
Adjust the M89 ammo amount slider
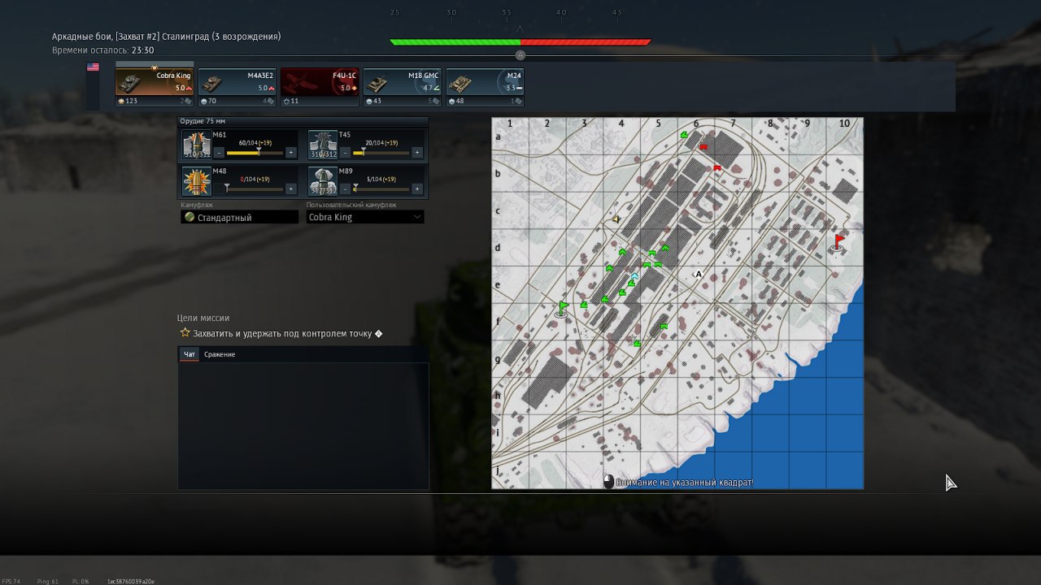[381, 188]
